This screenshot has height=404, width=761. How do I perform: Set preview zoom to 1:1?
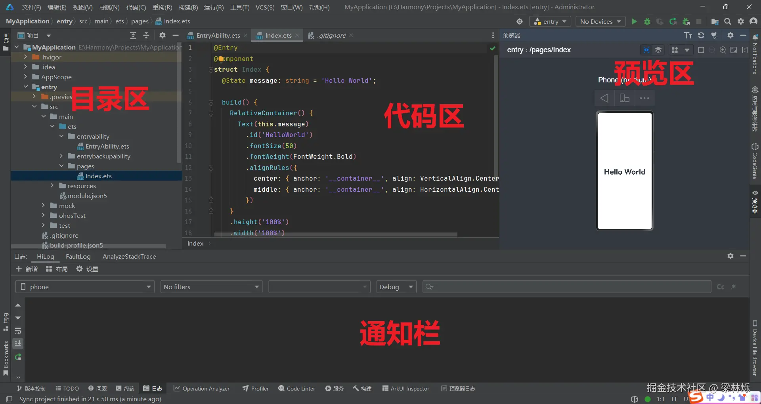(745, 50)
